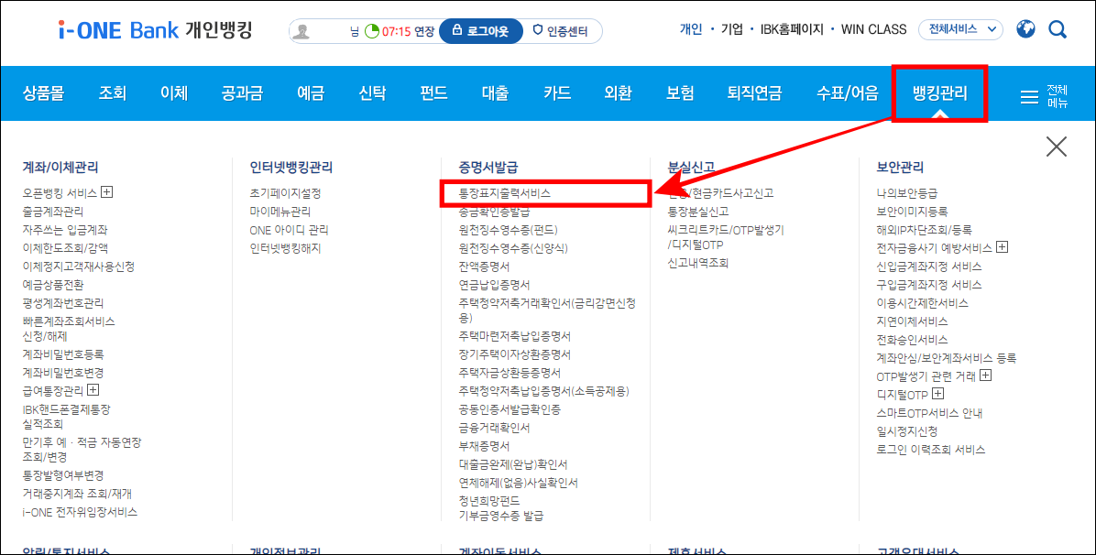The width and height of the screenshot is (1096, 555).
Task: Click the green session timer clock icon
Action: [371, 28]
